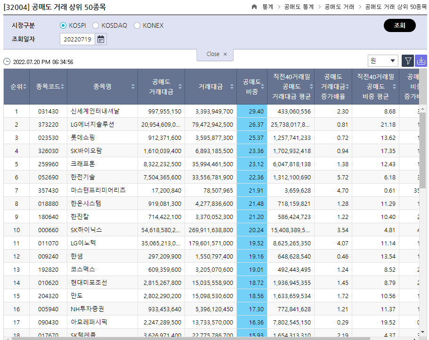Viewport: 429px width, 340px height.
Task: Sort by 공매도 거래대금 증가배율 arrows
Action: [347, 87]
